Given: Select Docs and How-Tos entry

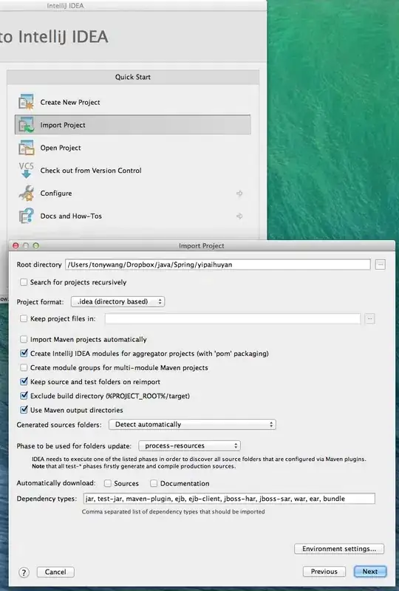Looking at the screenshot, I should (133, 216).
